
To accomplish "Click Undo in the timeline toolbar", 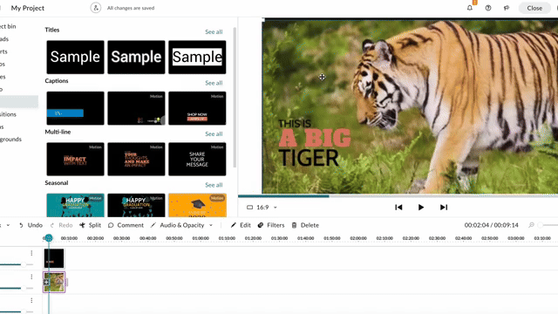I will 31,225.
